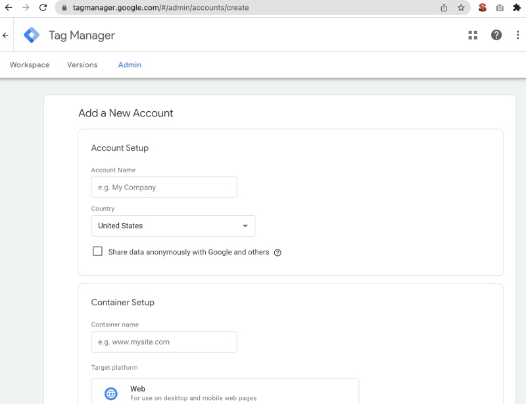526x404 pixels.
Task: Expand the United States country selector
Action: 173,226
